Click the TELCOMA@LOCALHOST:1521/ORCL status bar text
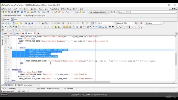178x100 pixels. click(x=48, y=89)
